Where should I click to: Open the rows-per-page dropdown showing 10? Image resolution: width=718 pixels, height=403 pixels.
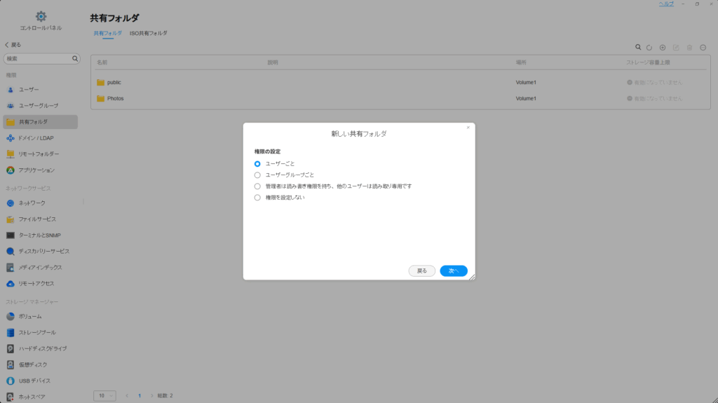[104, 396]
